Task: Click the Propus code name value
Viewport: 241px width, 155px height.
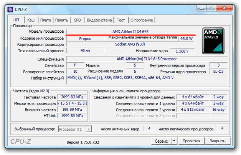Action: point(85,38)
